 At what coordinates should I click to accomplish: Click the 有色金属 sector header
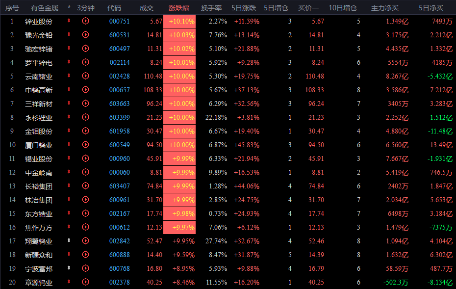pyautogui.click(x=45, y=8)
